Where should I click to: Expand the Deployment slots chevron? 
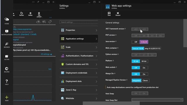(x=96, y=82)
